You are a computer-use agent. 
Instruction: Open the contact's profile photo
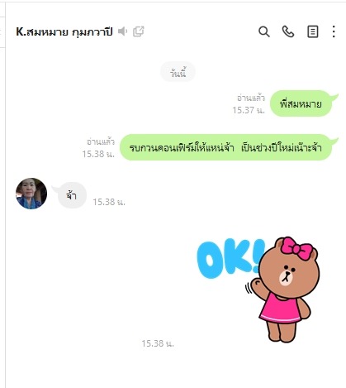[31, 194]
